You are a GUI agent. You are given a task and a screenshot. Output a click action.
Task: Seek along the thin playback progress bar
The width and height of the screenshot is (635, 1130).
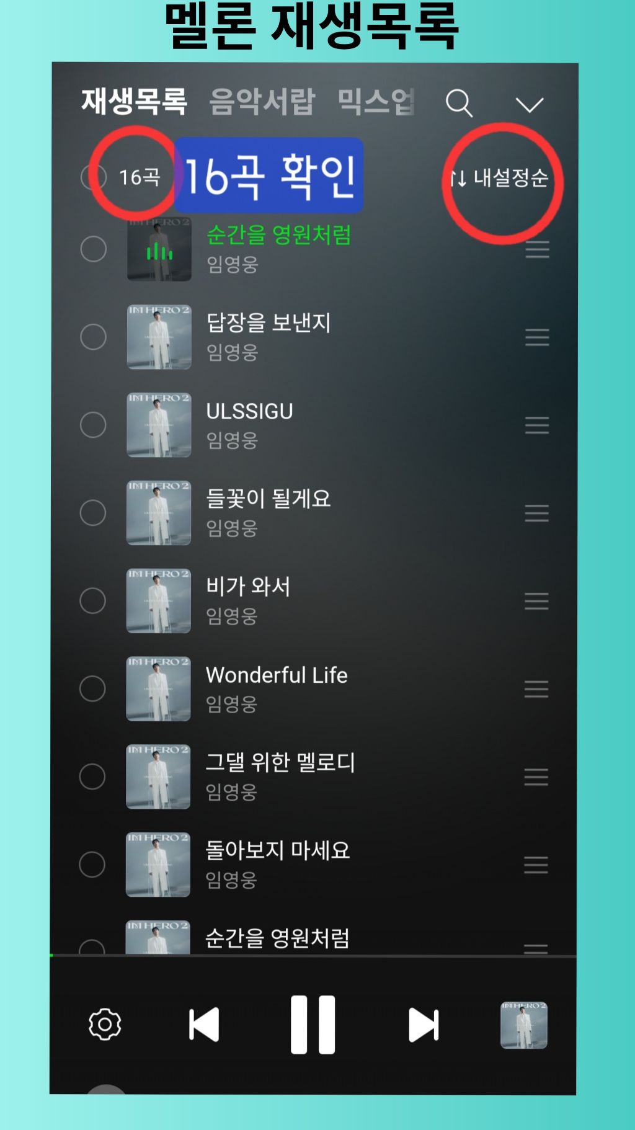click(x=313, y=956)
